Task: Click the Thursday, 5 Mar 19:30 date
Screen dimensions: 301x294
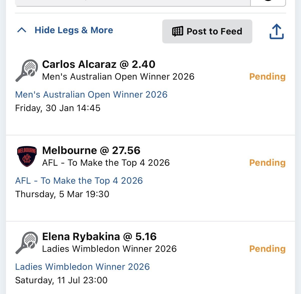Action: coord(62,194)
